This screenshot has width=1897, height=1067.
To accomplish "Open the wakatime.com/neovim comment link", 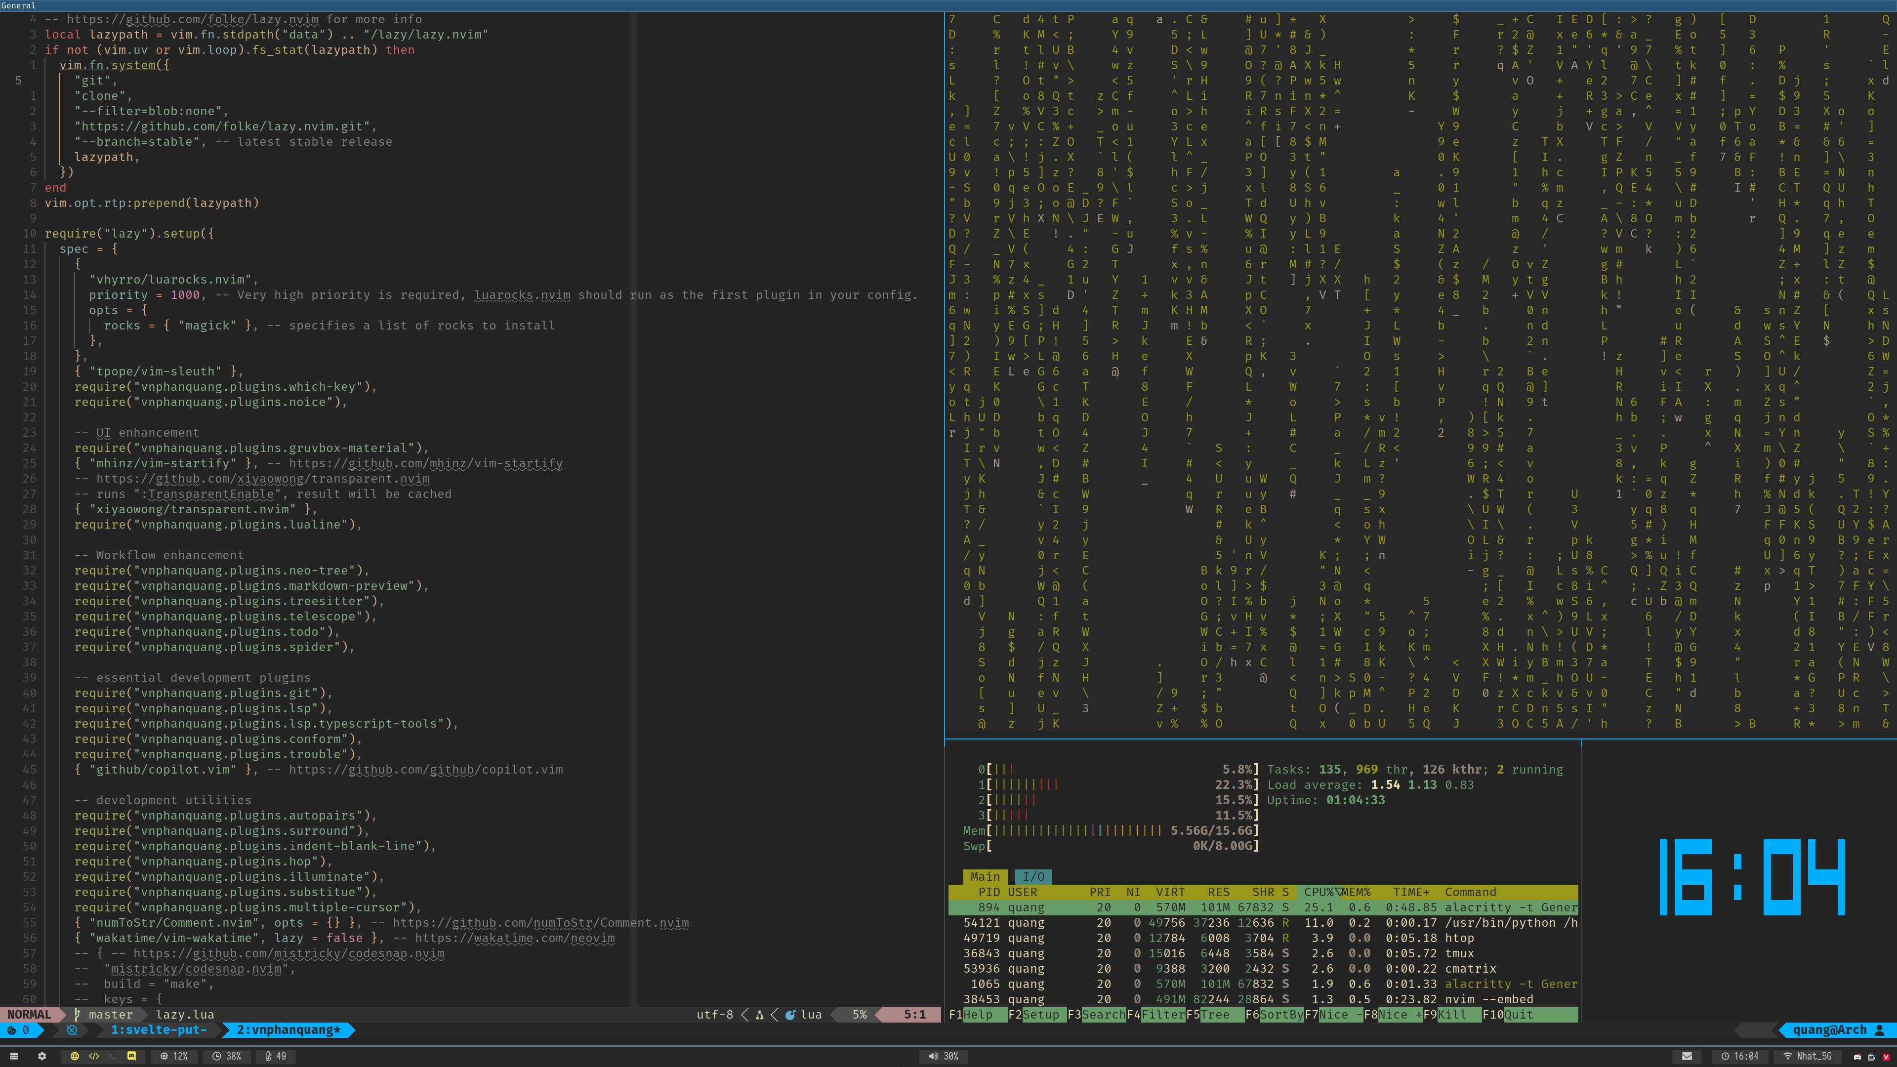I will (x=514, y=938).
